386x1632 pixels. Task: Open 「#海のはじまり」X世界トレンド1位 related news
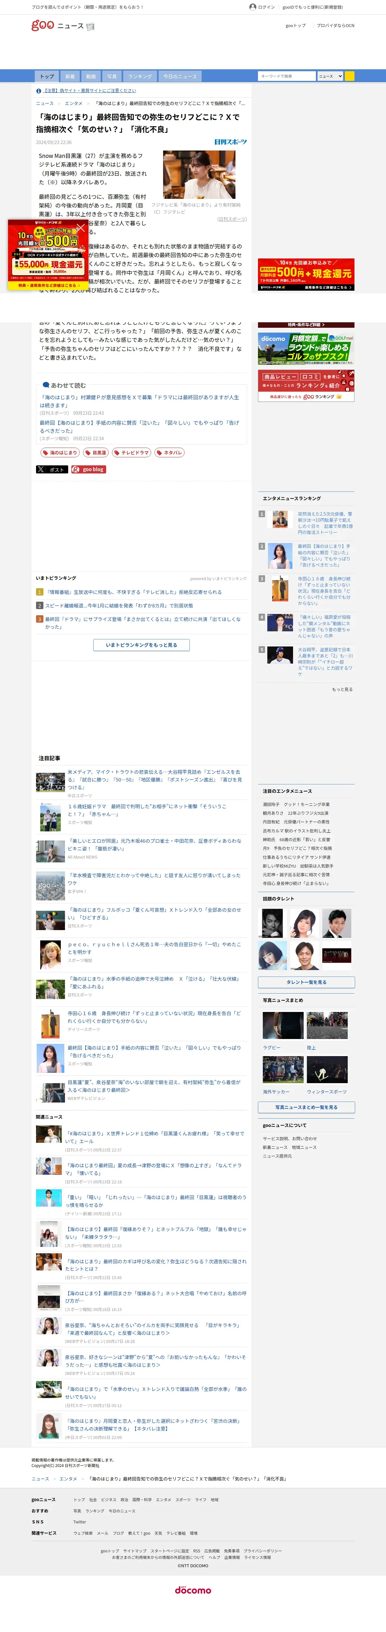(154, 1137)
